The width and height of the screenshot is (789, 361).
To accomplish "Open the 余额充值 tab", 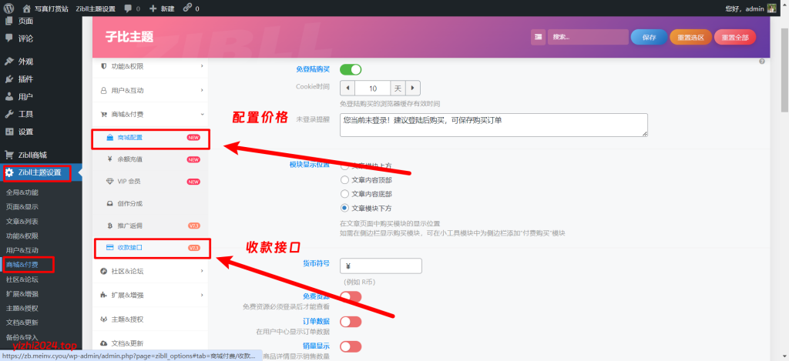I will 150,159.
